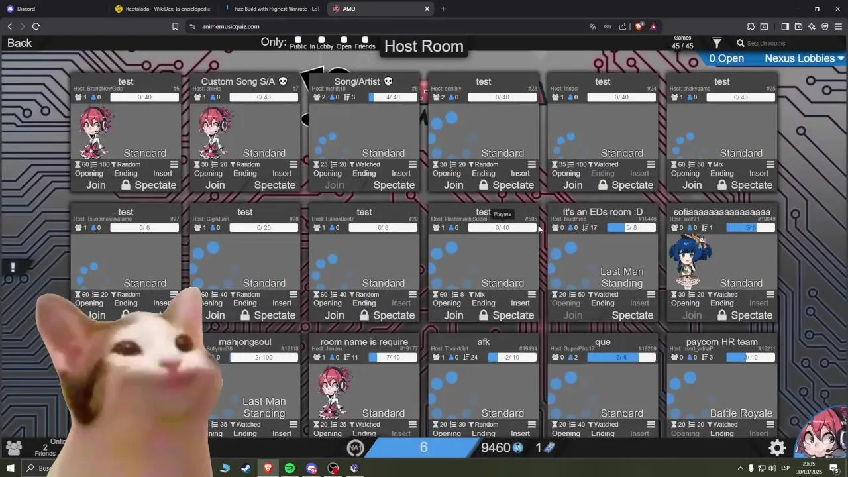Open Spotify from the taskbar
This screenshot has height=477, width=848.
click(x=290, y=468)
